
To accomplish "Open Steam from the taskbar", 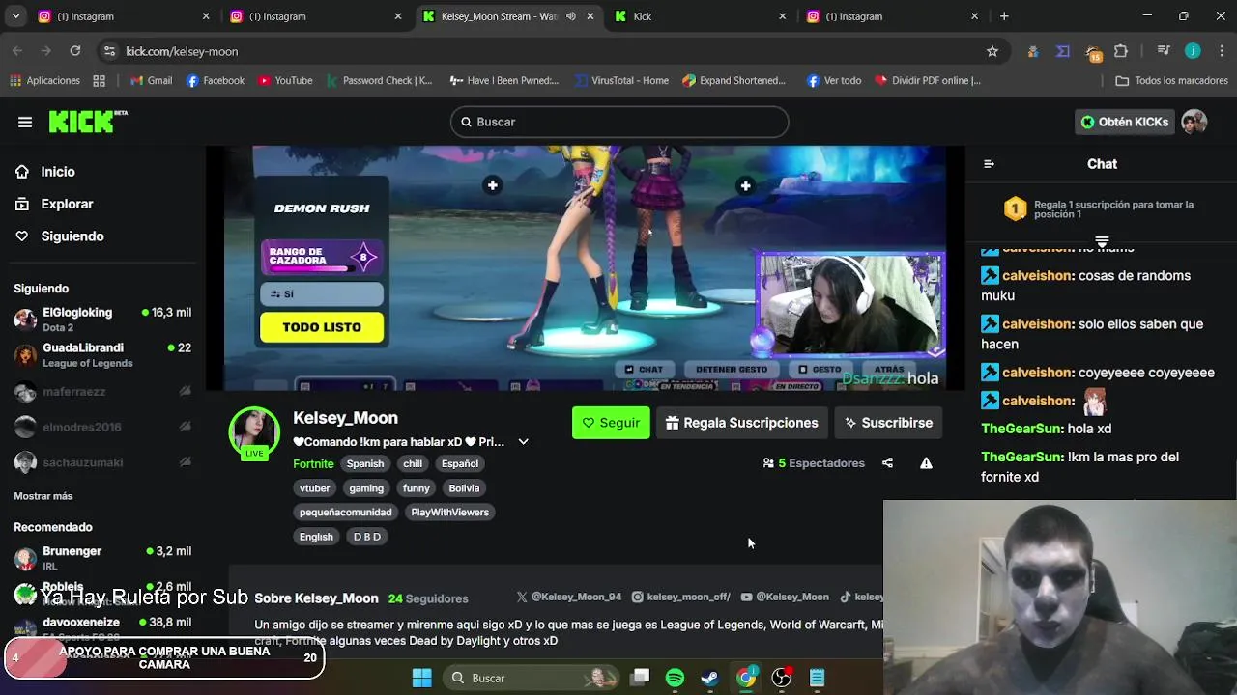I will [710, 678].
